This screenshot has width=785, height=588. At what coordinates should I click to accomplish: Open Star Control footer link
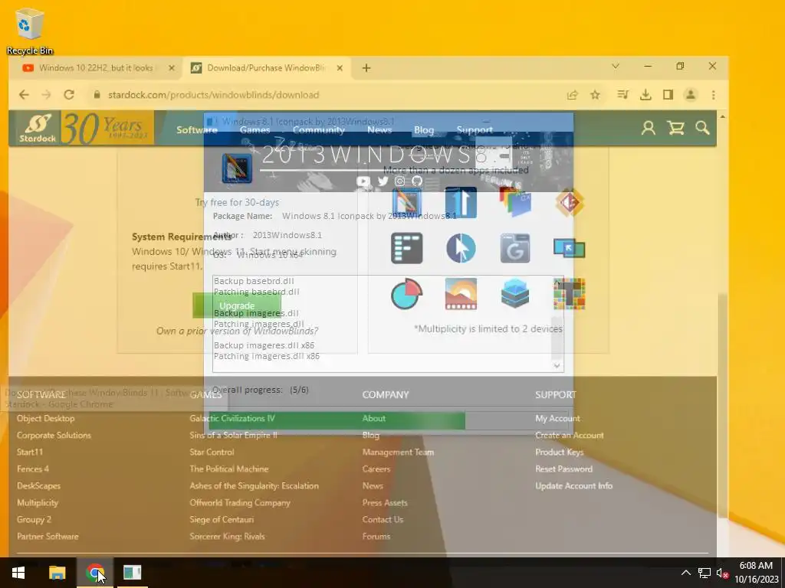[212, 452]
